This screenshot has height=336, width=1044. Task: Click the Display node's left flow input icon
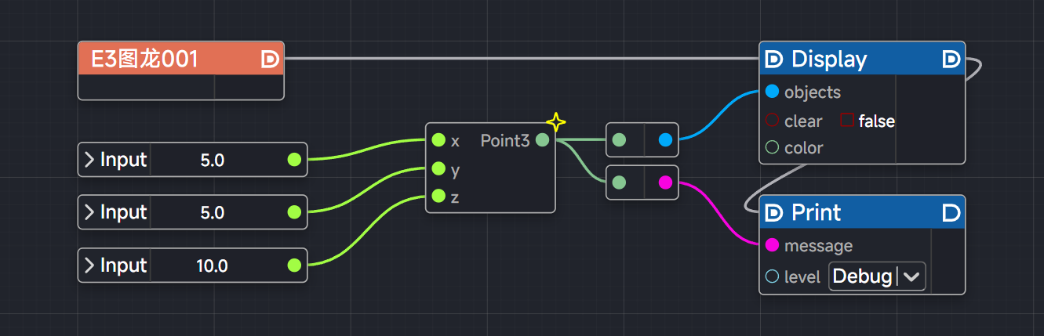pyautogui.click(x=774, y=60)
